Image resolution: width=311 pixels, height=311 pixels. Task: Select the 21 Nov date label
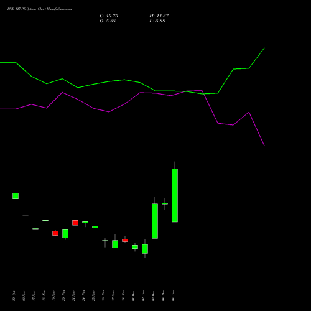pos(73,296)
